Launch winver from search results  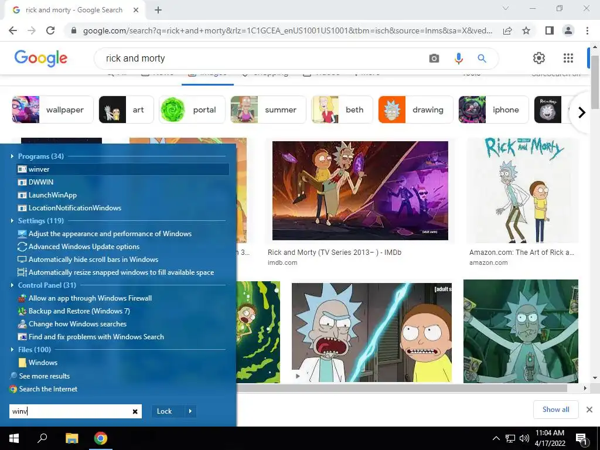tap(122, 169)
